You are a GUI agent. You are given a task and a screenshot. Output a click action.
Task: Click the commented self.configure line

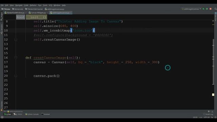click(x=73, y=35)
